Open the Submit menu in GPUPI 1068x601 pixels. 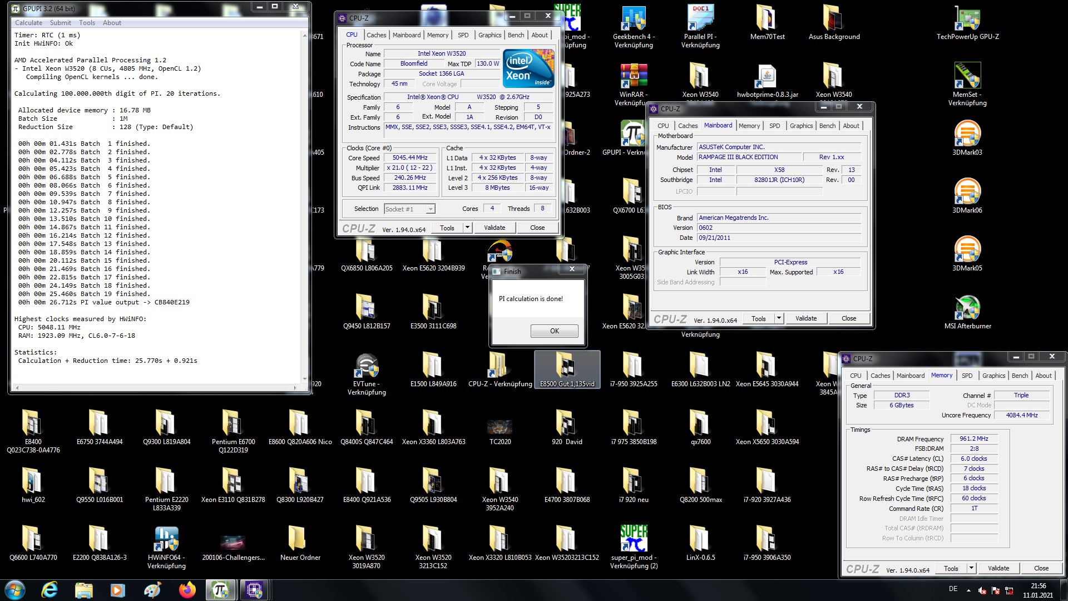[60, 23]
